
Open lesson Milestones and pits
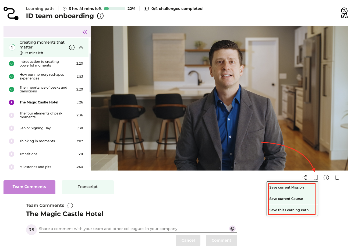pos(46,167)
